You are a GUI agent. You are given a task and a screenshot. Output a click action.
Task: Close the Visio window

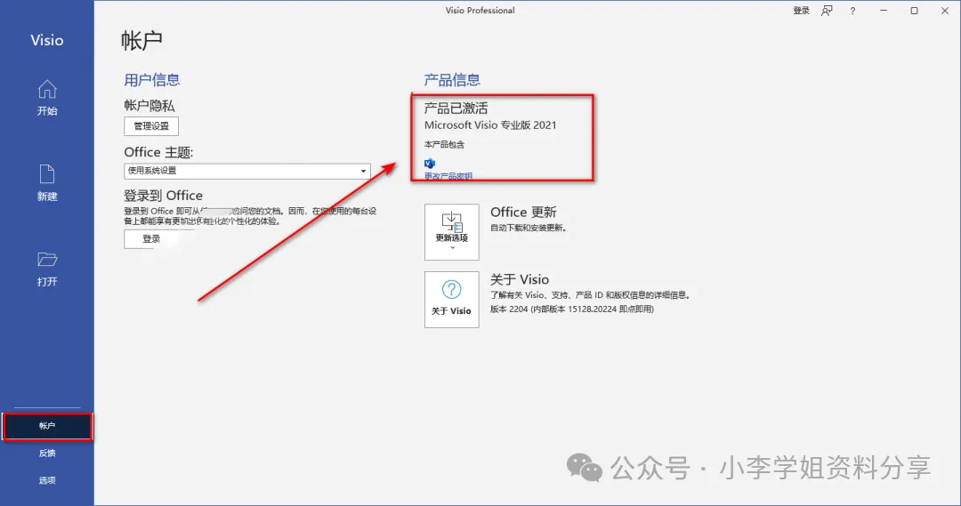coord(944,11)
